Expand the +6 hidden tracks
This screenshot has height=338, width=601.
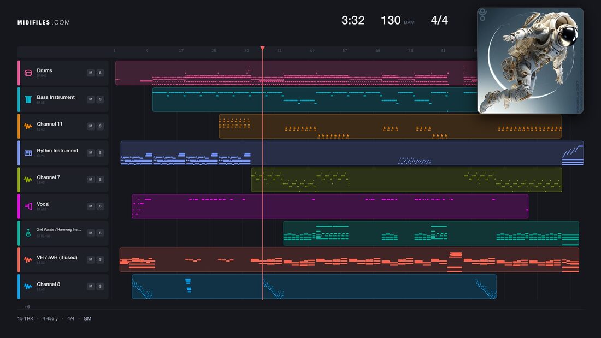pyautogui.click(x=27, y=306)
